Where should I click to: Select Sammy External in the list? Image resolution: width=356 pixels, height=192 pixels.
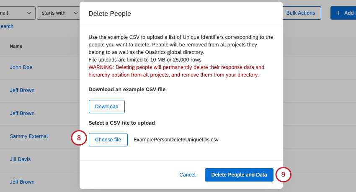(x=29, y=136)
